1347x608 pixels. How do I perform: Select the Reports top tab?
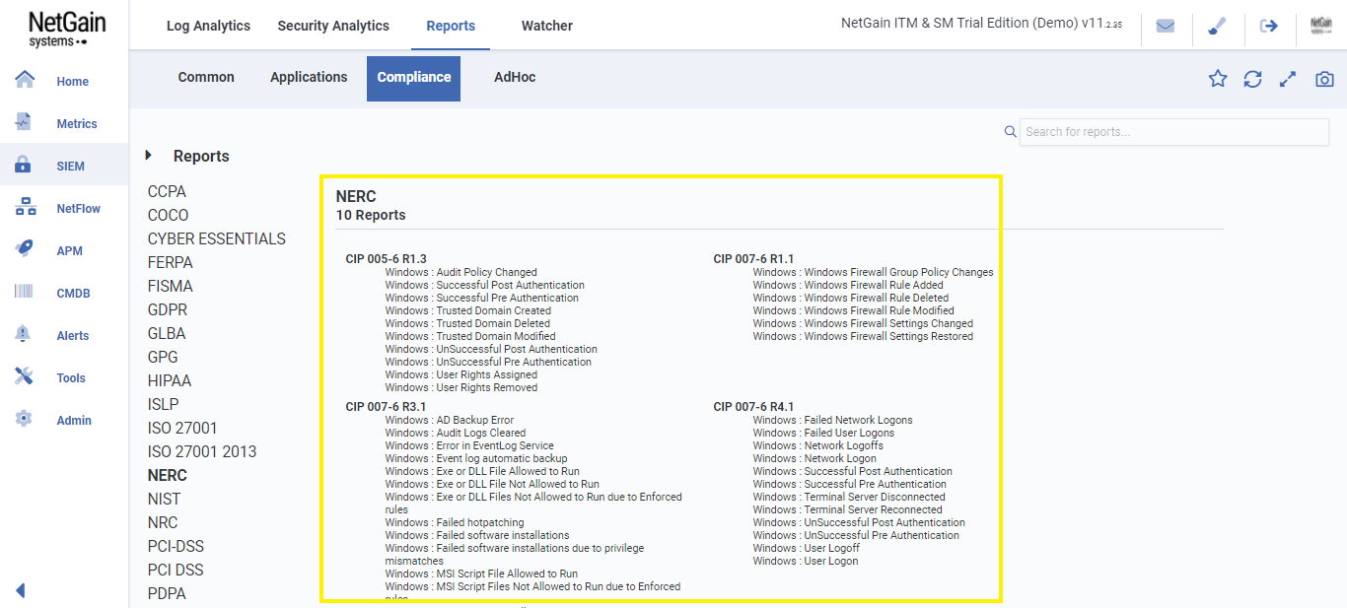[451, 26]
